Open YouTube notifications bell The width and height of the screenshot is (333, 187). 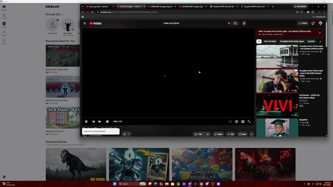click(x=313, y=23)
